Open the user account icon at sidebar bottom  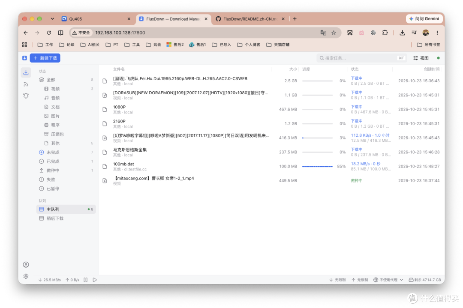[26, 265]
